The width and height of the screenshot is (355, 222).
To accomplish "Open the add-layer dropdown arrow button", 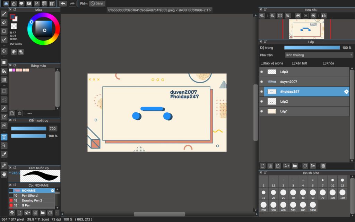I will click(x=286, y=166).
